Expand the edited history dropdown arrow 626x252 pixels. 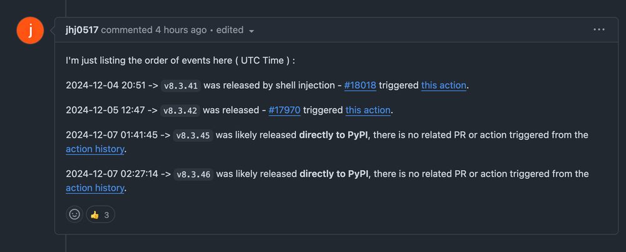(x=252, y=31)
